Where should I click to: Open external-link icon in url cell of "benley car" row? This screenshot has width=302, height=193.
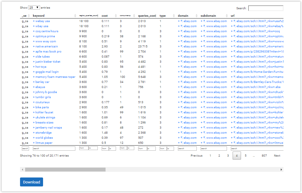click(x=235, y=82)
